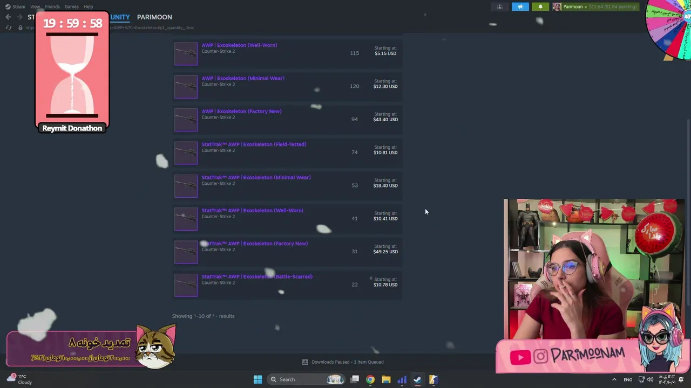Open the blue bar-chart app on taskbar
691x388 pixels.
[402, 379]
